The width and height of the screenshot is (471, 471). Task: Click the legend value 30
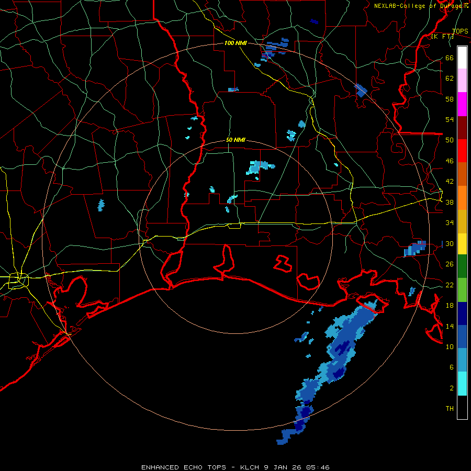[450, 243]
